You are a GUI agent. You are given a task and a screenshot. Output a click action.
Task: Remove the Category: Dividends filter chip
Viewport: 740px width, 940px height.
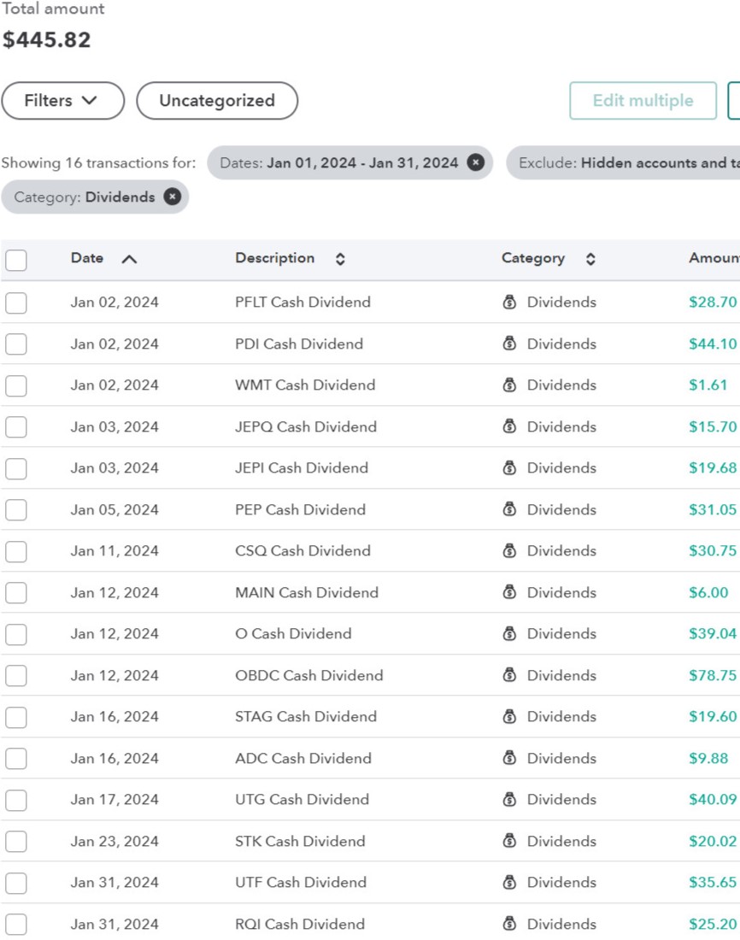point(172,197)
